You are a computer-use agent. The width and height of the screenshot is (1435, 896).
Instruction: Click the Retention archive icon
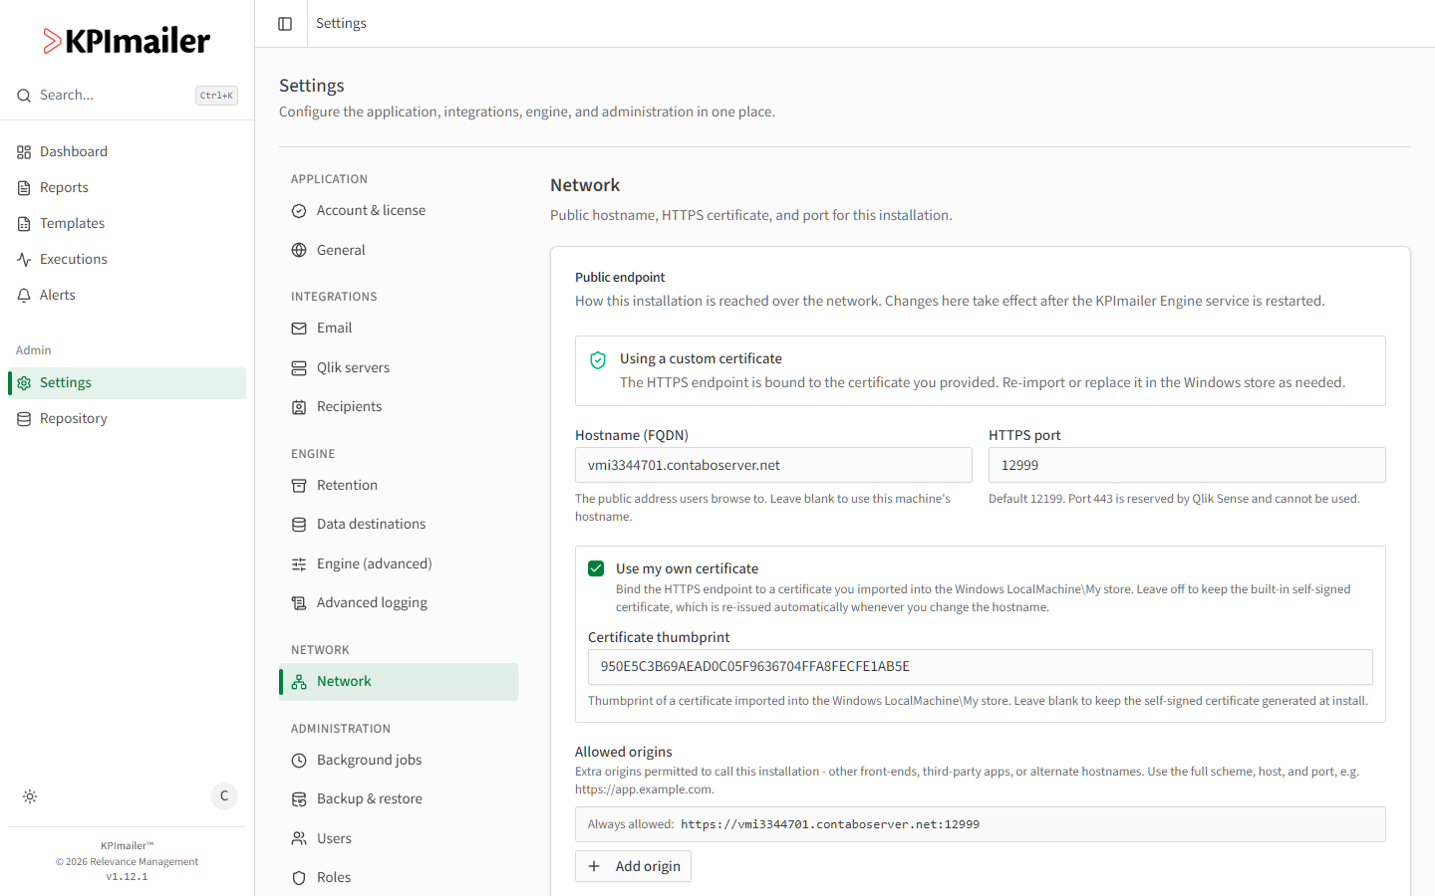[299, 486]
